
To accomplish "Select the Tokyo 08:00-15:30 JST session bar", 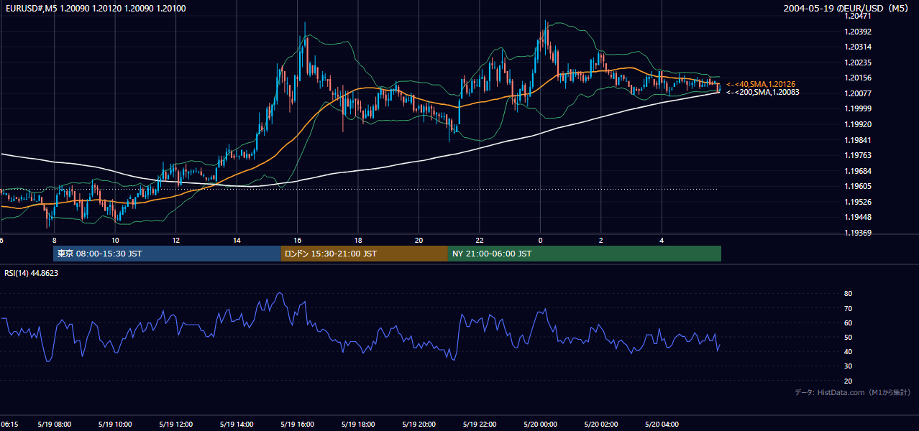I will [x=167, y=254].
